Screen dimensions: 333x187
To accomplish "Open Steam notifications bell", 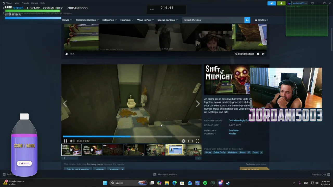I will [x=281, y=3].
